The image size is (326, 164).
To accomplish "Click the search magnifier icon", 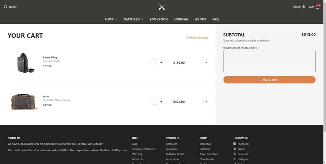I will point(5,7).
